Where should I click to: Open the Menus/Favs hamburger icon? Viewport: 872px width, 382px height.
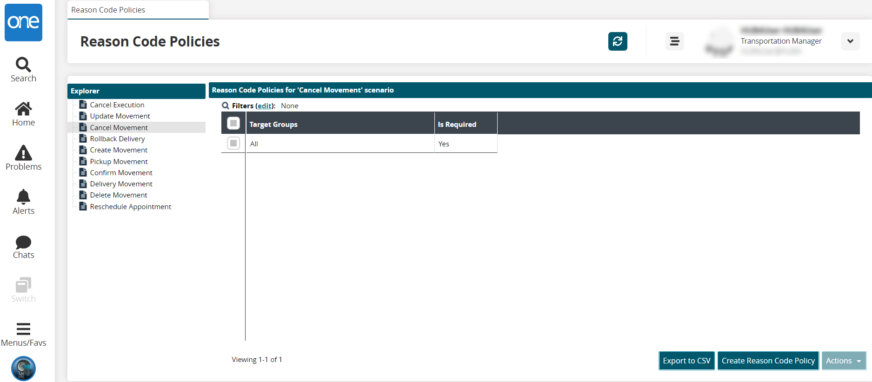click(23, 329)
